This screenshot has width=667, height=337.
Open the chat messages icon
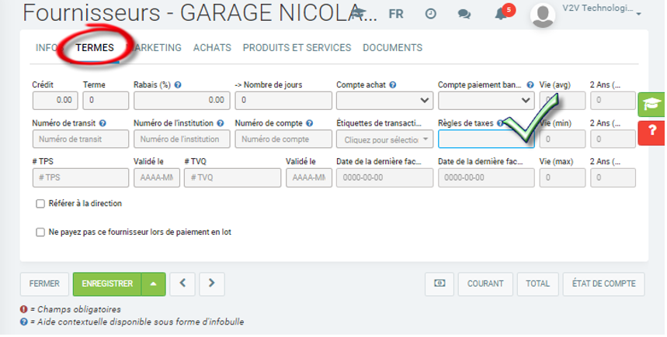464,14
